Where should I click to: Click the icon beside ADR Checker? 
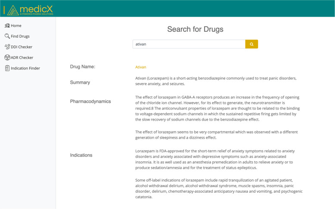click(x=7, y=58)
